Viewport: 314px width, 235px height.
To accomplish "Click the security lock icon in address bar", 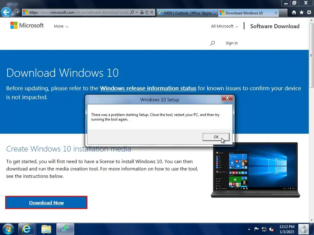I will click(142, 12).
